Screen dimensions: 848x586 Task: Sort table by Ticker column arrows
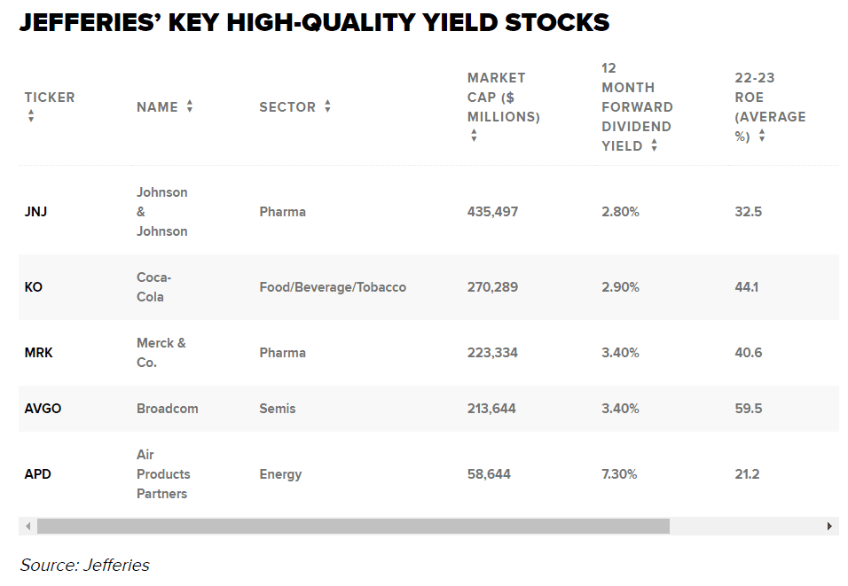(x=31, y=115)
